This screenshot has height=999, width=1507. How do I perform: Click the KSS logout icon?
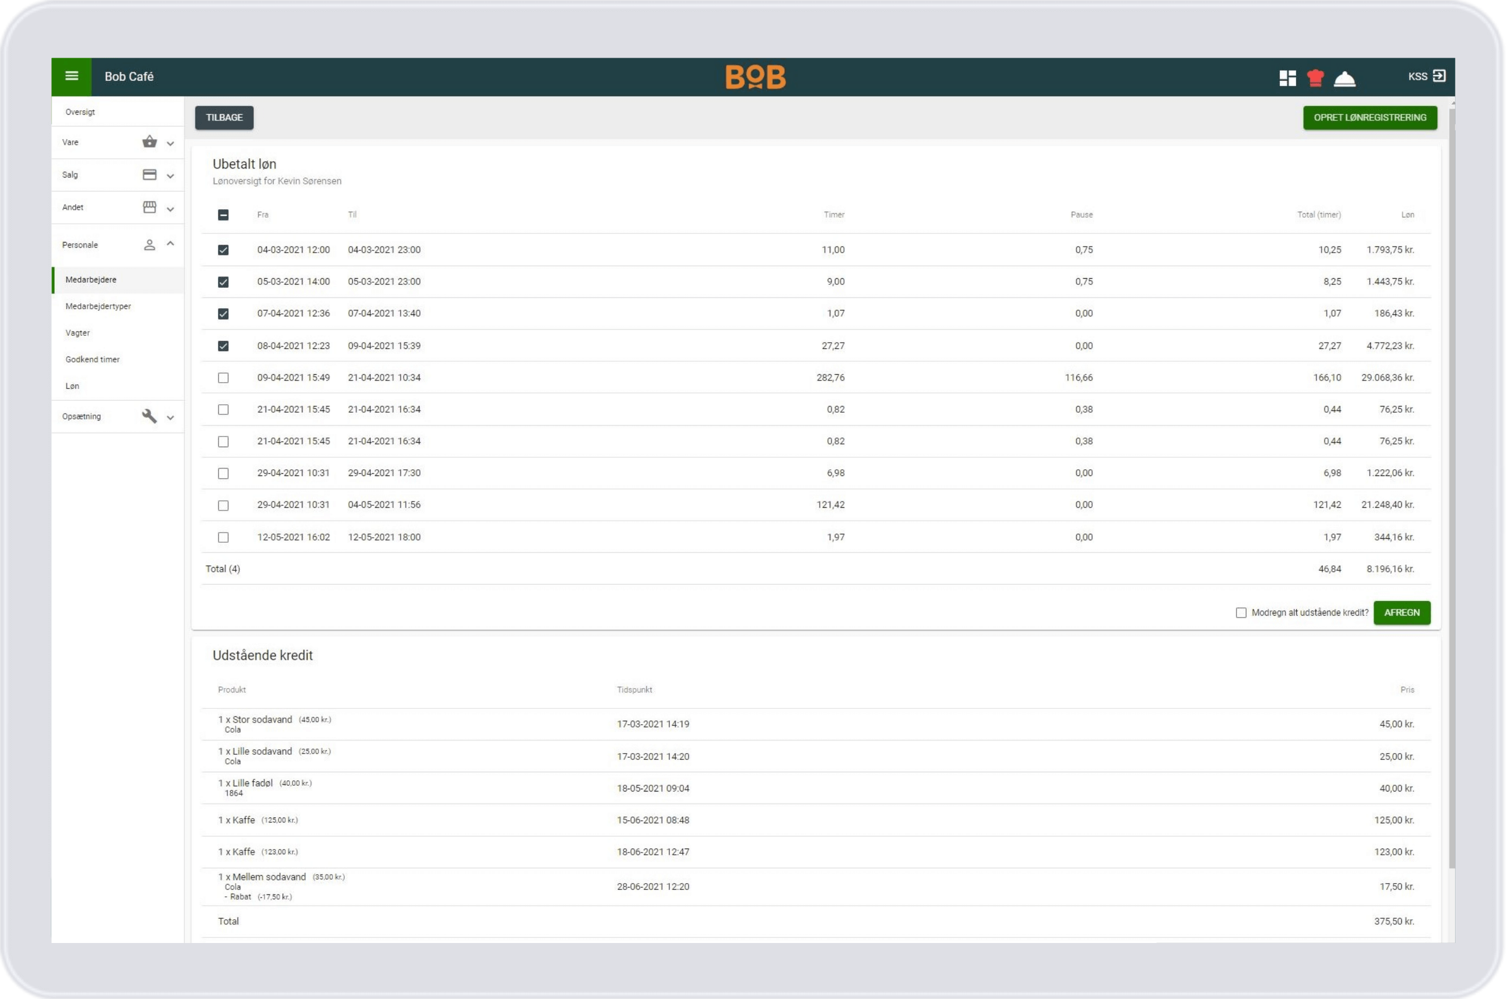[x=1439, y=76]
